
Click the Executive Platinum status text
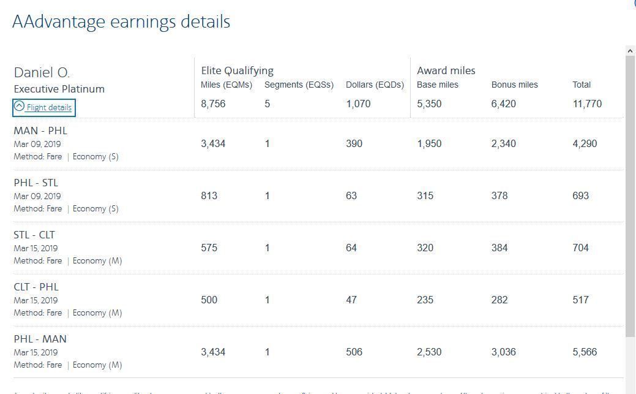[59, 89]
